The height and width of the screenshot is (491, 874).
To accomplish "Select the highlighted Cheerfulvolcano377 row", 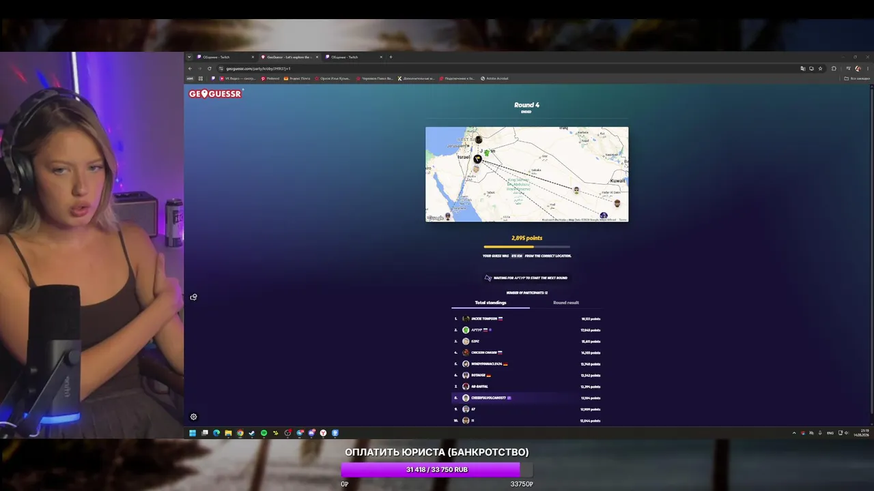I will [x=527, y=398].
